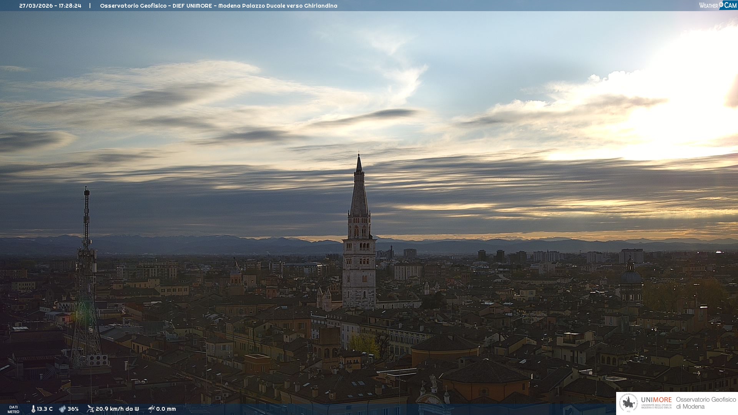Click the wind direction icon
738x415 pixels.
(90, 409)
